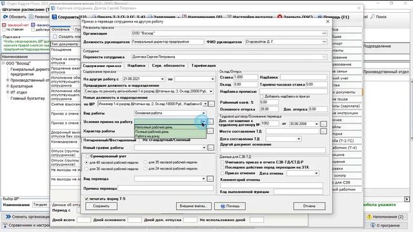Open Организация ellipsis browse button
The width and height of the screenshot is (413, 232).
(x=324, y=34)
